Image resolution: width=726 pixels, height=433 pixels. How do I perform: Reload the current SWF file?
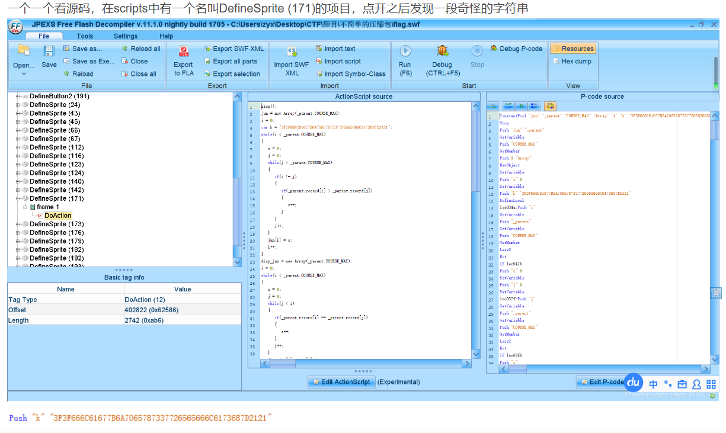click(78, 74)
